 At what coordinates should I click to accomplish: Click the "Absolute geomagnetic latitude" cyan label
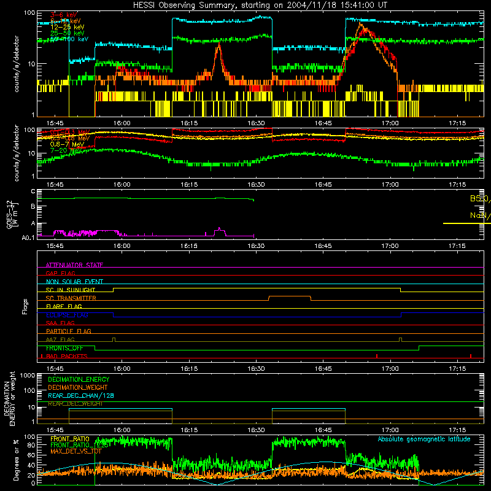[x=424, y=439]
